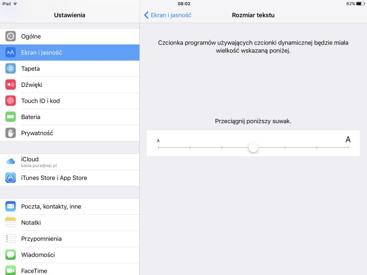Screen dimensions: 367x275
Task: Tap the small A at slider start
Action: click(158, 141)
